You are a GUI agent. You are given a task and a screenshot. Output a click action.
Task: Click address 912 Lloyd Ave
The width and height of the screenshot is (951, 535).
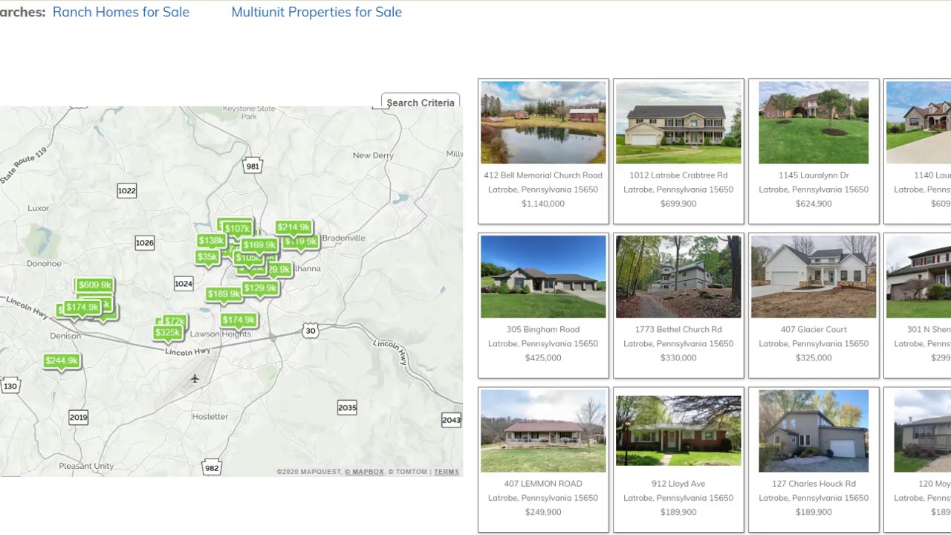click(678, 484)
